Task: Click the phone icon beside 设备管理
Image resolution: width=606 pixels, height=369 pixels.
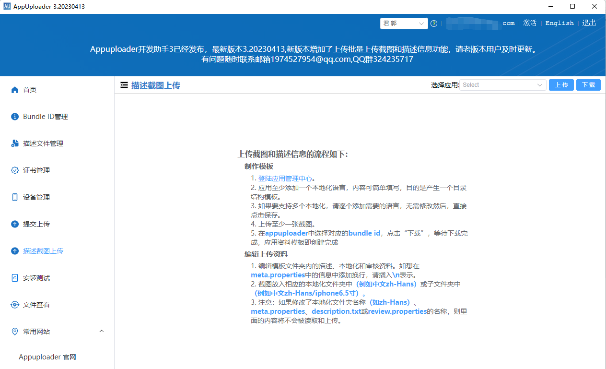Action: coord(14,197)
